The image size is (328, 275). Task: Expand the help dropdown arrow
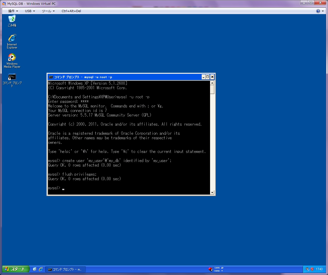pos(323,11)
